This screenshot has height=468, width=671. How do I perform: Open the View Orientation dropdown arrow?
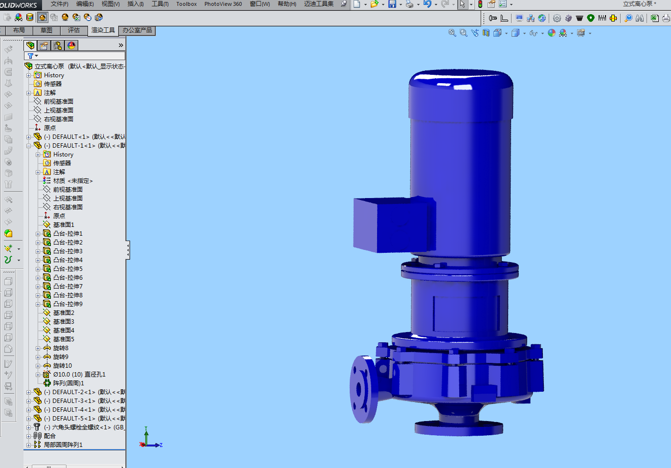pyautogui.click(x=506, y=33)
